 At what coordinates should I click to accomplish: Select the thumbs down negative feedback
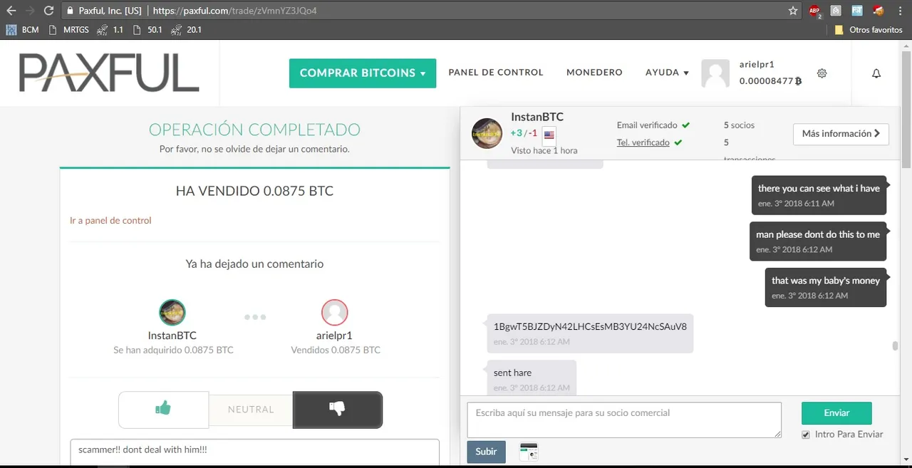coord(337,410)
